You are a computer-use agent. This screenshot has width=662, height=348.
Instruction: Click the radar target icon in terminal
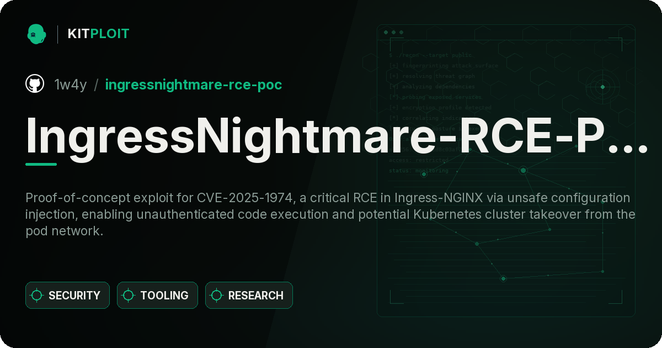(602, 87)
